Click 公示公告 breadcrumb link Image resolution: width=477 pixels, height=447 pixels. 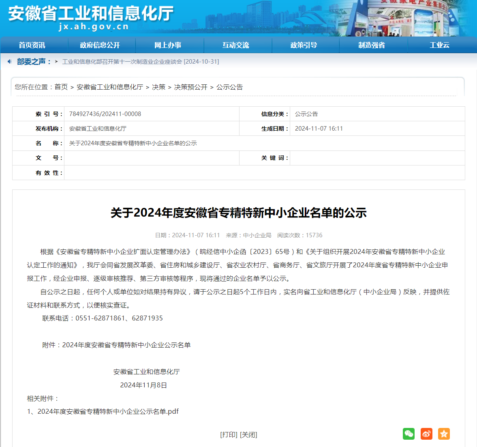click(229, 87)
